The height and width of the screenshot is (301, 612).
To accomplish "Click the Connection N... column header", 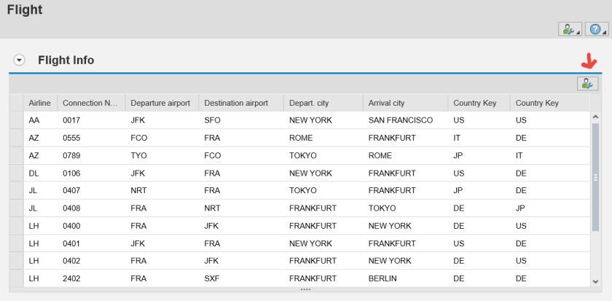I will pyautogui.click(x=90, y=103).
